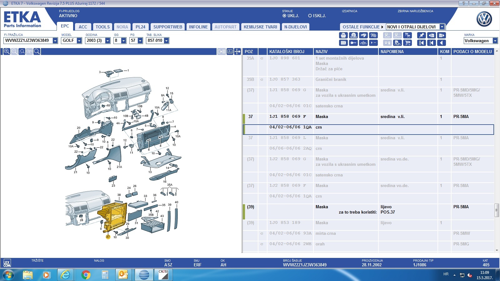Expand the TAB. SLIKA dropdown 857-010
This screenshot has height=281, width=500.
click(167, 41)
